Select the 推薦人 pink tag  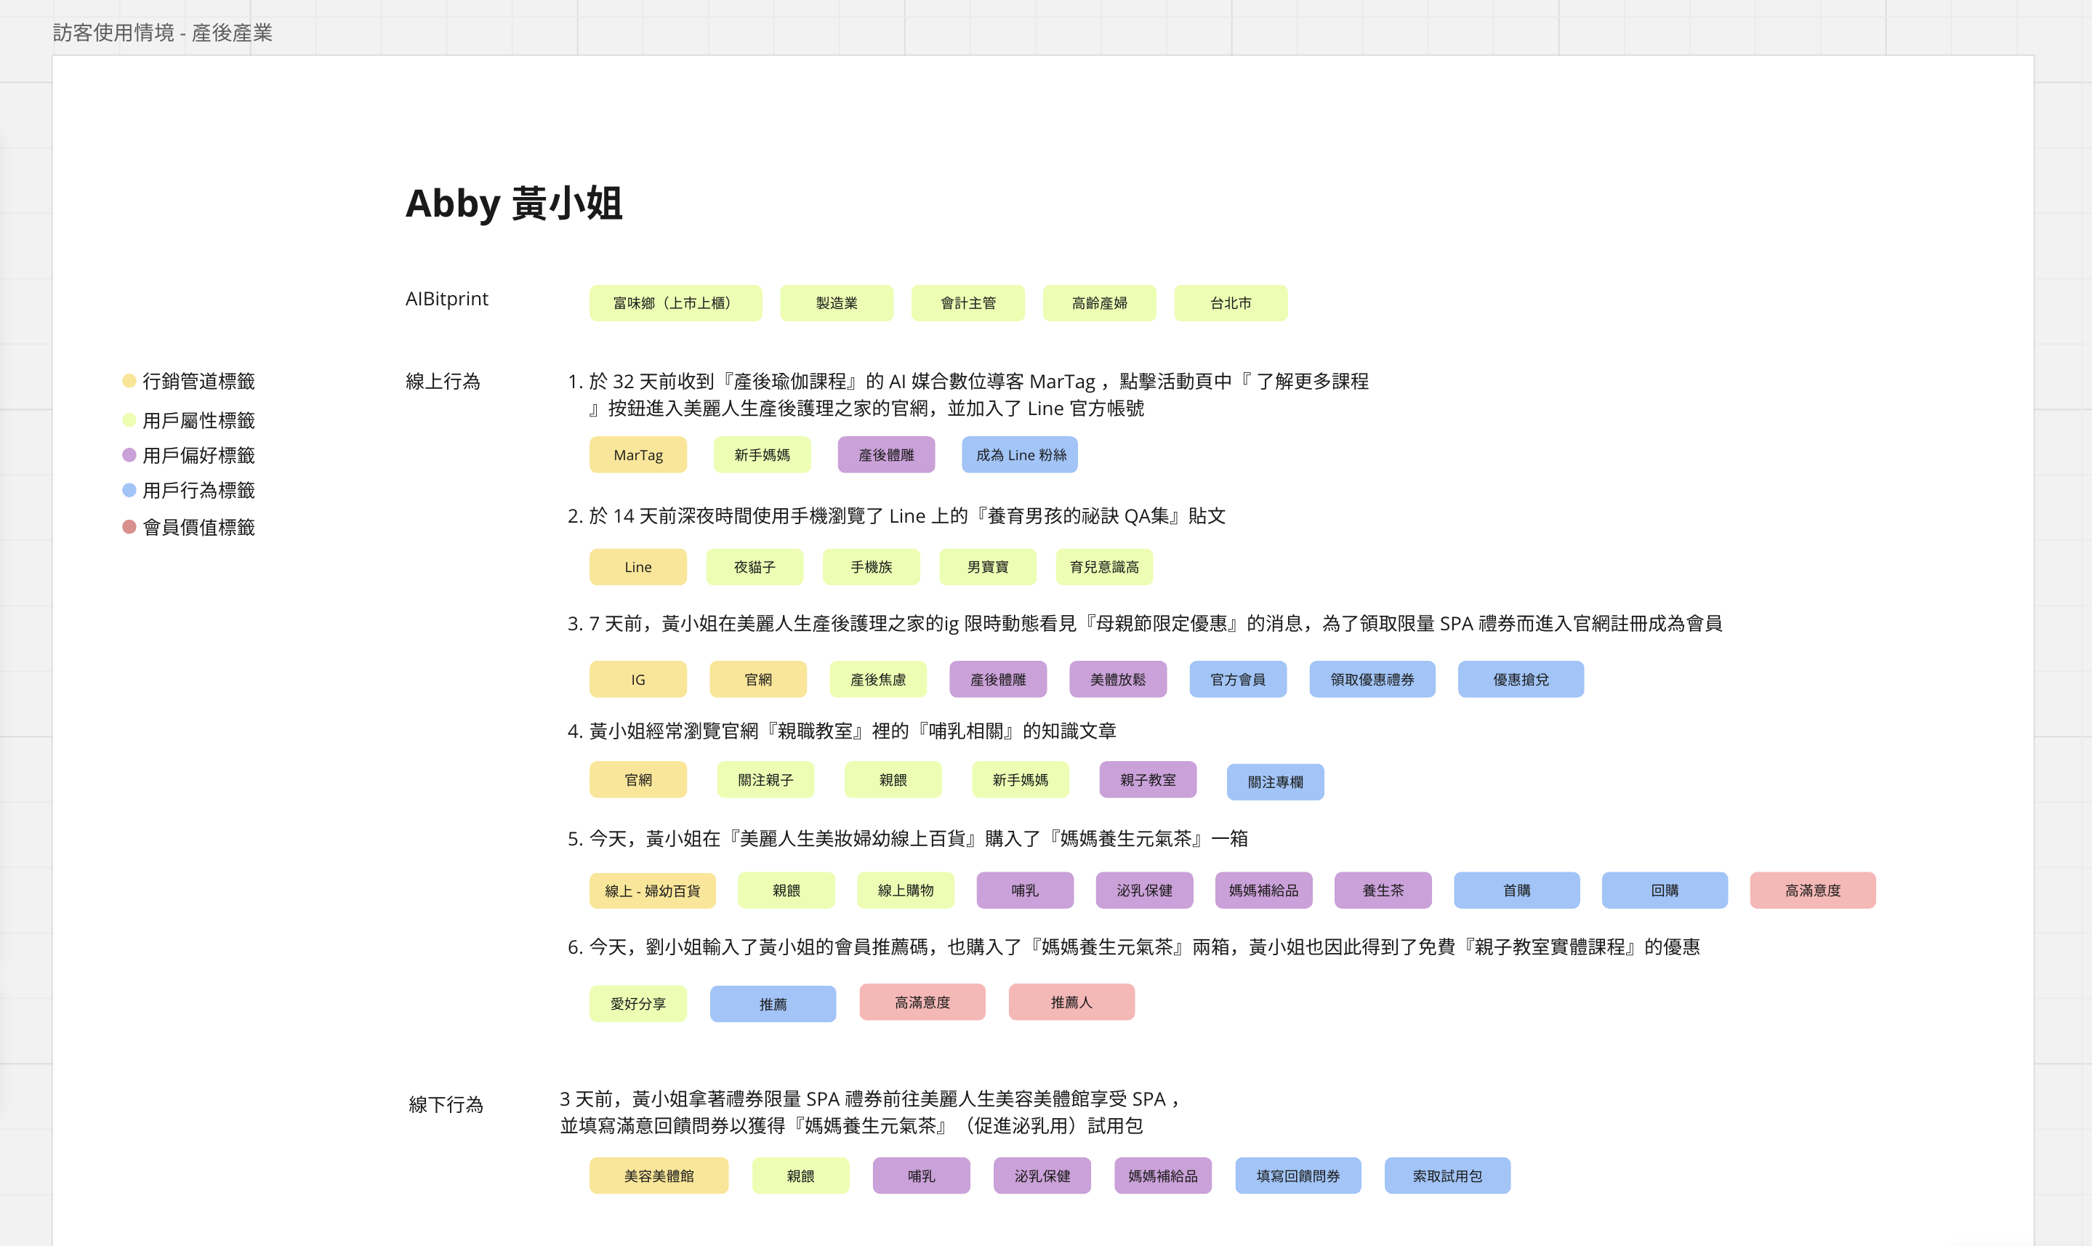(1071, 1002)
